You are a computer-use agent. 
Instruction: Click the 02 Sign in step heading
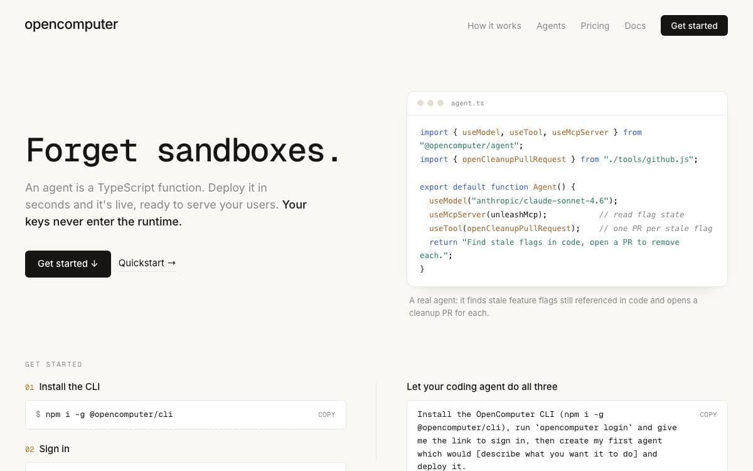tap(47, 449)
